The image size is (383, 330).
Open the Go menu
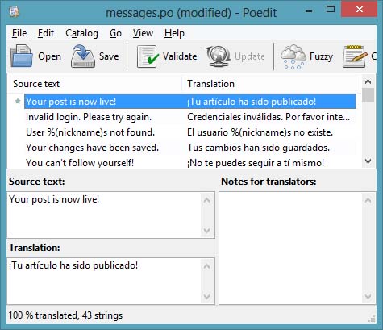pyautogui.click(x=115, y=33)
